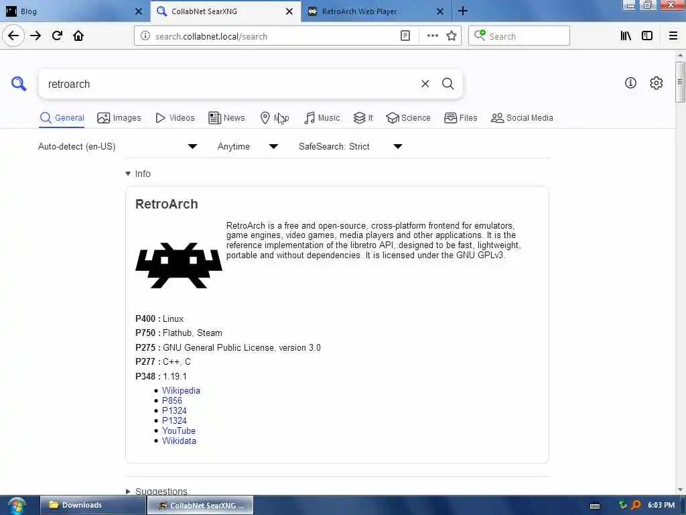The image size is (686, 515).
Task: Select the It search category
Action: [363, 118]
